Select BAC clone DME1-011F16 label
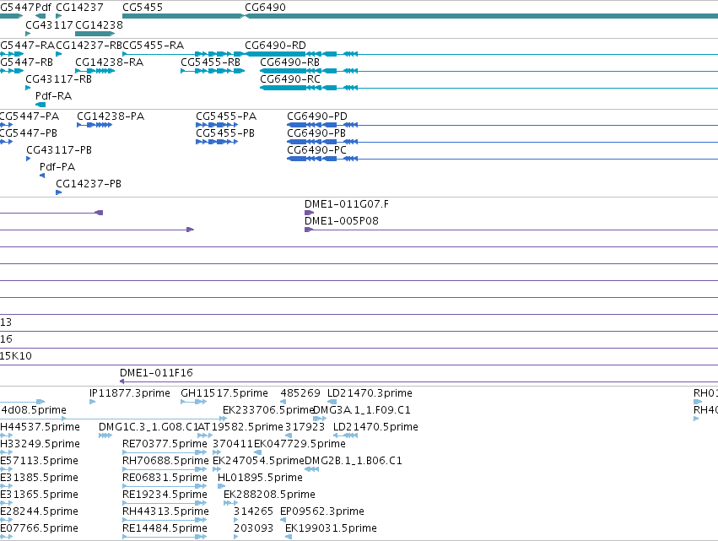Screen dimensions: 718x541 156,373
